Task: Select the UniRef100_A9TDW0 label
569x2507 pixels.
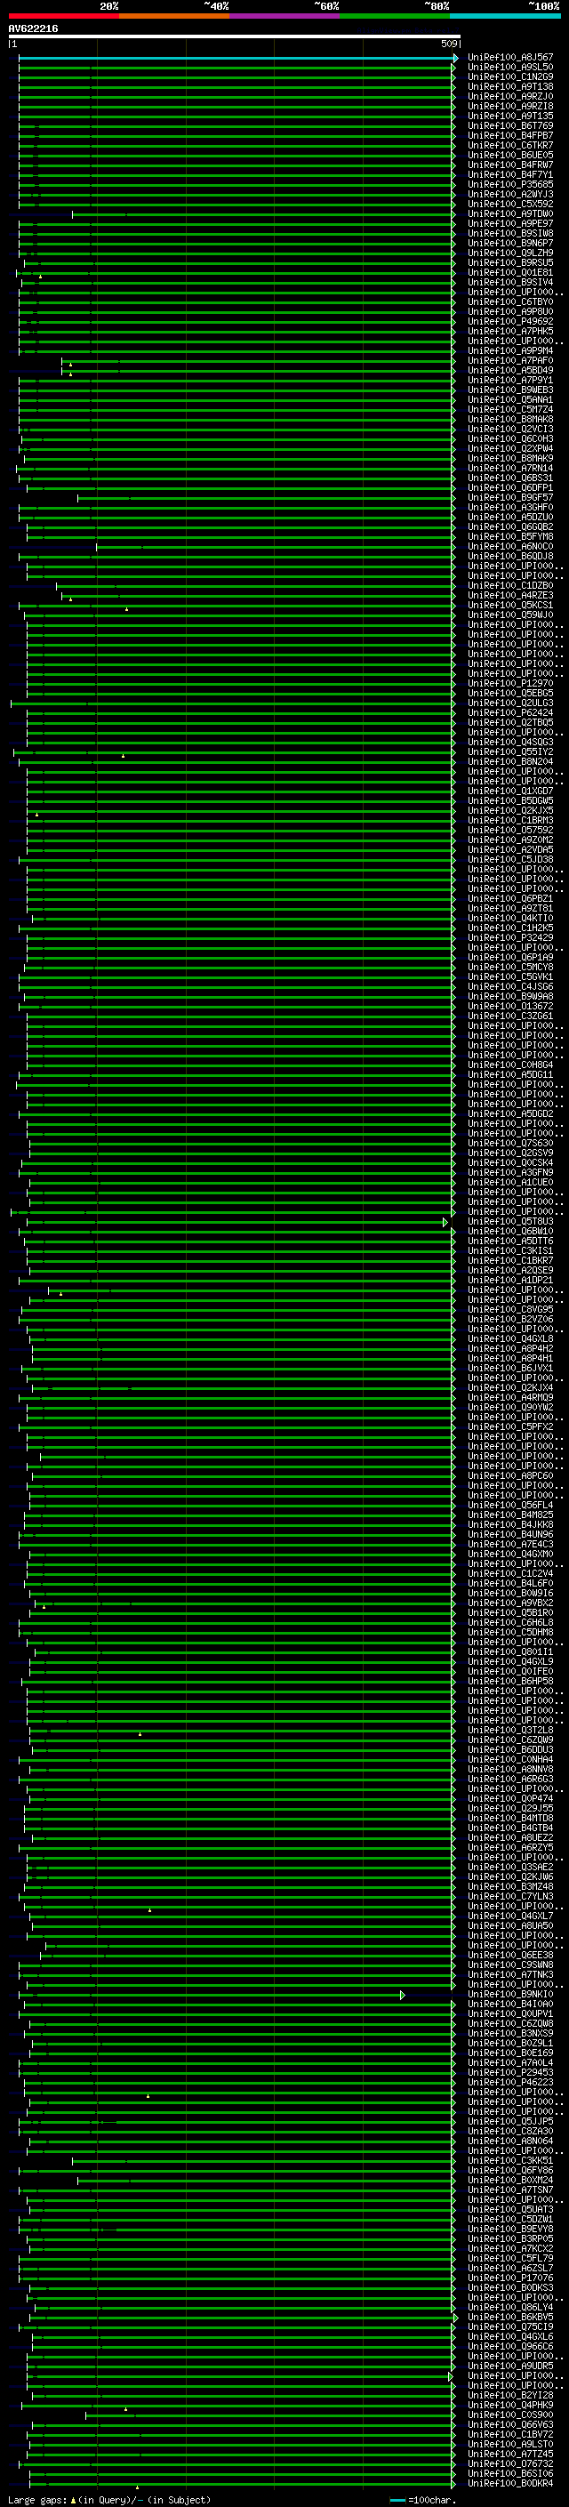Action: (509, 214)
